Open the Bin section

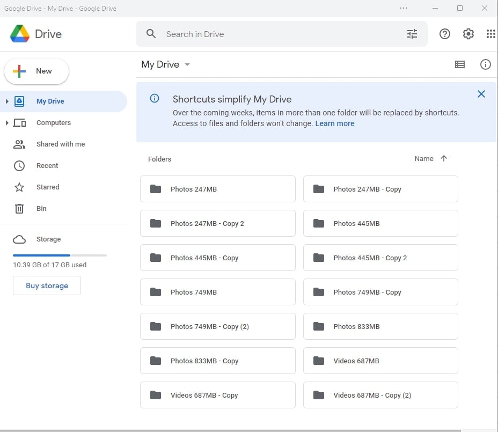[41, 209]
